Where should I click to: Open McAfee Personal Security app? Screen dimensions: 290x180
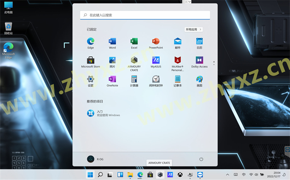(177, 64)
